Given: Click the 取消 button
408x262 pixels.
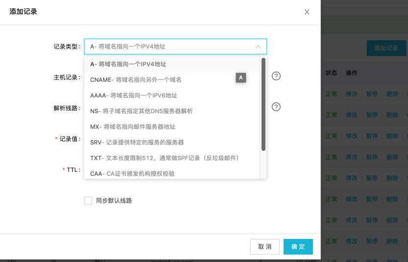Looking at the screenshot, I should coord(265,247).
